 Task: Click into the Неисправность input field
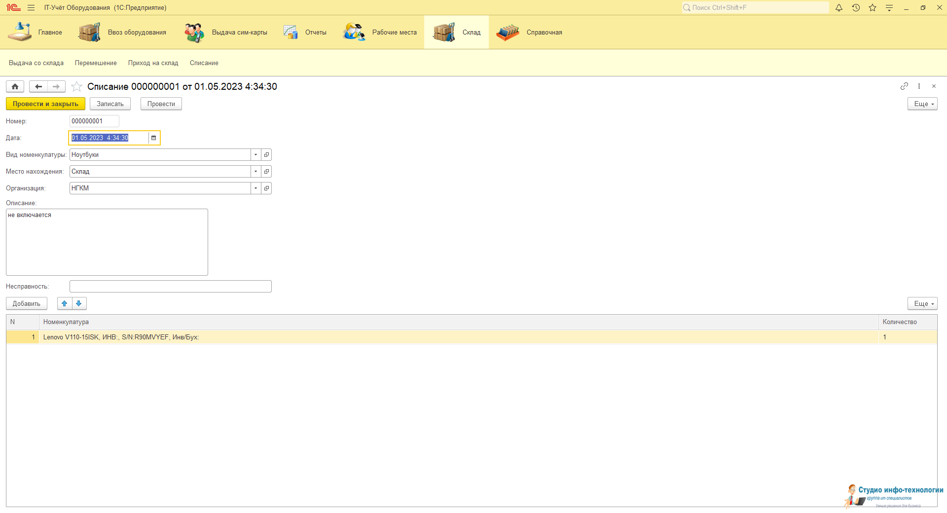coord(170,287)
